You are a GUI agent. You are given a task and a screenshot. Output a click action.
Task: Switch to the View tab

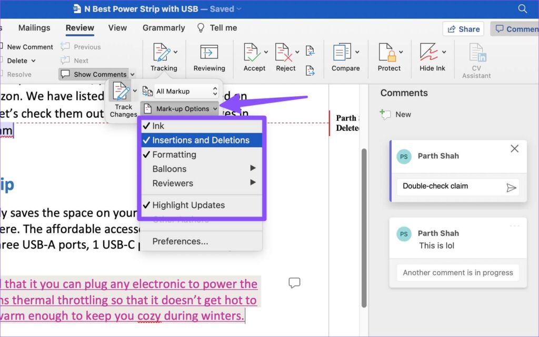(117, 28)
